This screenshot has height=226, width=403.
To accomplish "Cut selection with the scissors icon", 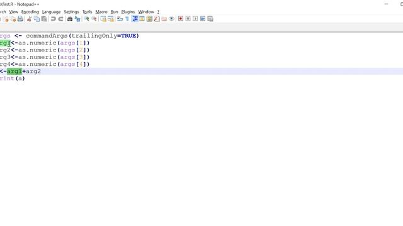I will point(30,19).
